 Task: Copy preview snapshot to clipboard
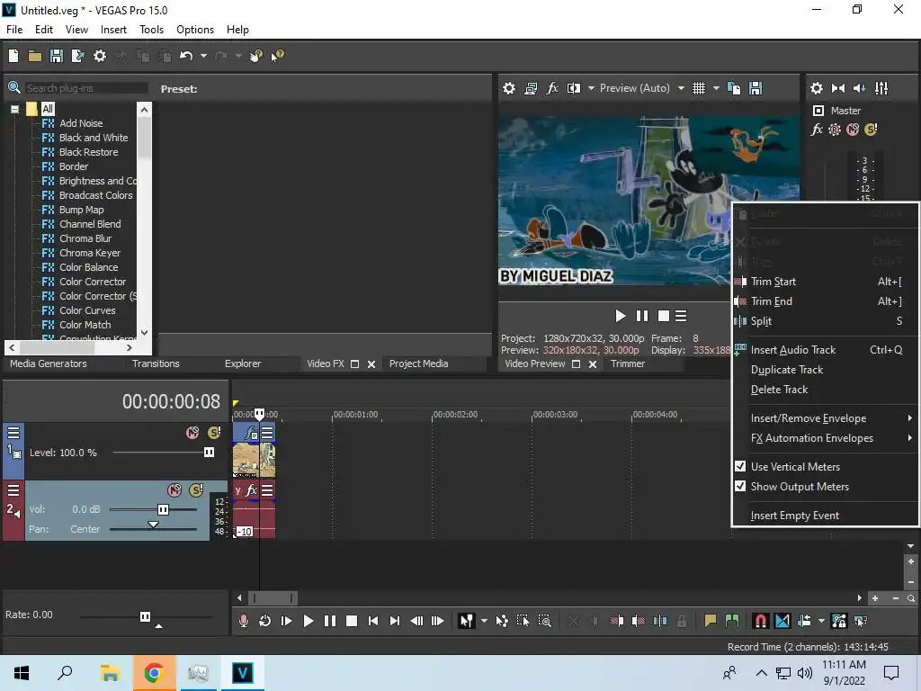tap(734, 88)
